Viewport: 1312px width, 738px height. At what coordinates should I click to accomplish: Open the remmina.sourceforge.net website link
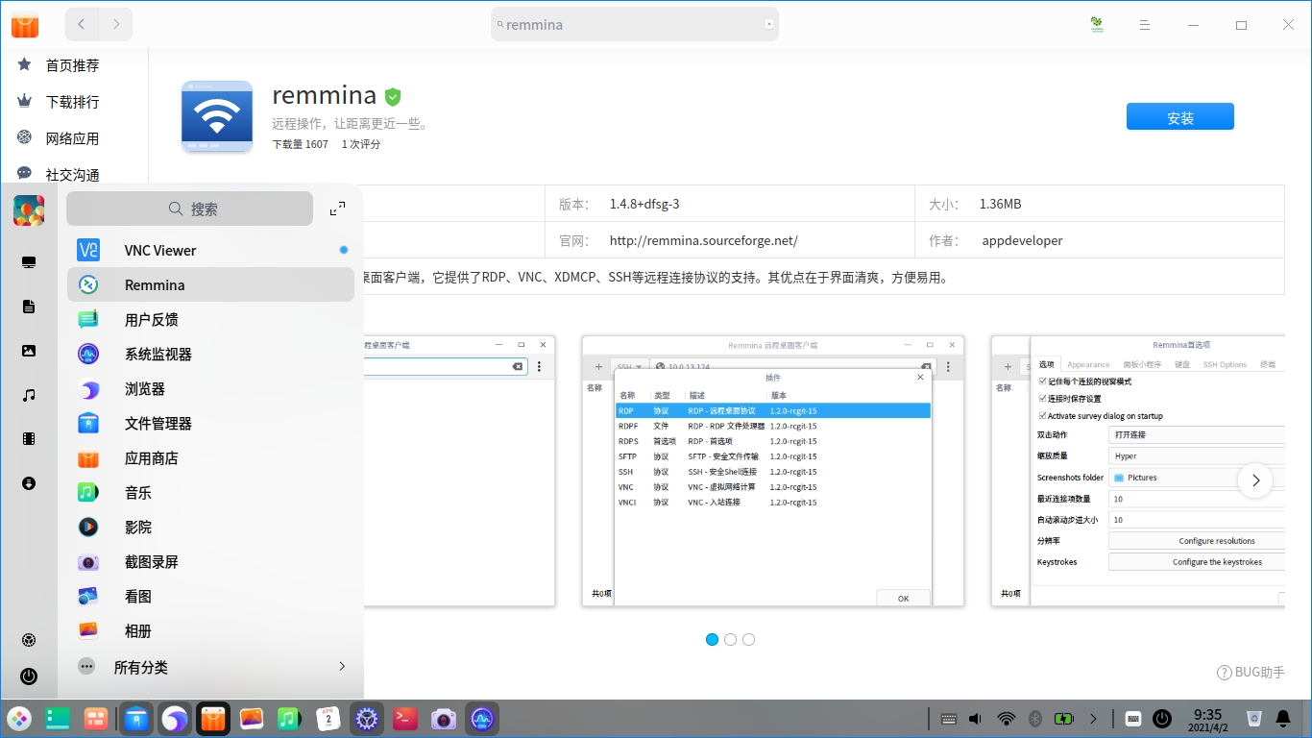(x=704, y=241)
